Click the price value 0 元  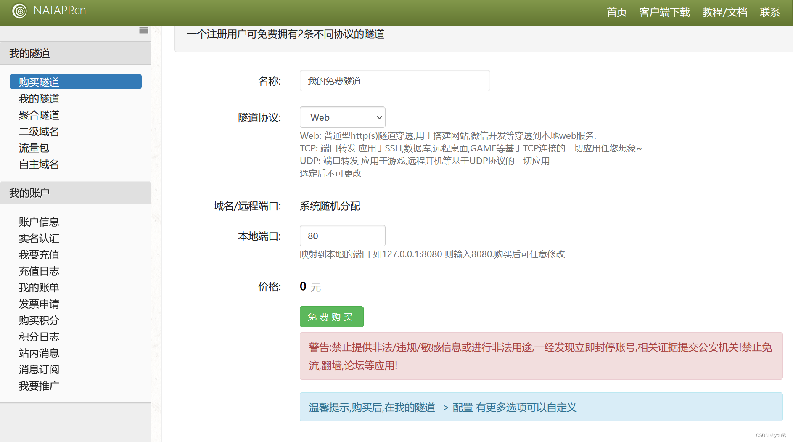310,287
